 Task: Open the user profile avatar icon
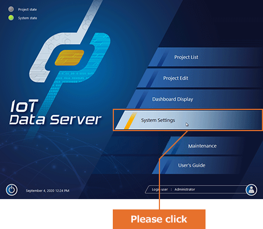tap(251, 190)
